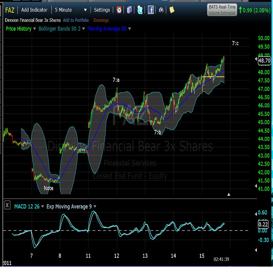Click the 15 date label on time axis
The image size is (273, 277).
[x=202, y=256]
